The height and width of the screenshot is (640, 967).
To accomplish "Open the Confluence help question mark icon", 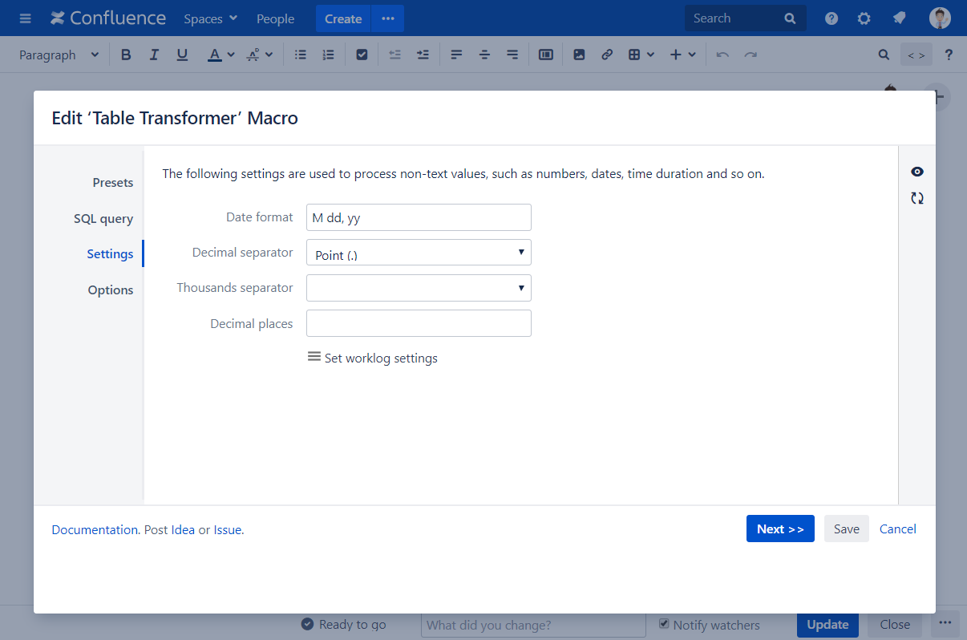I will coord(831,18).
